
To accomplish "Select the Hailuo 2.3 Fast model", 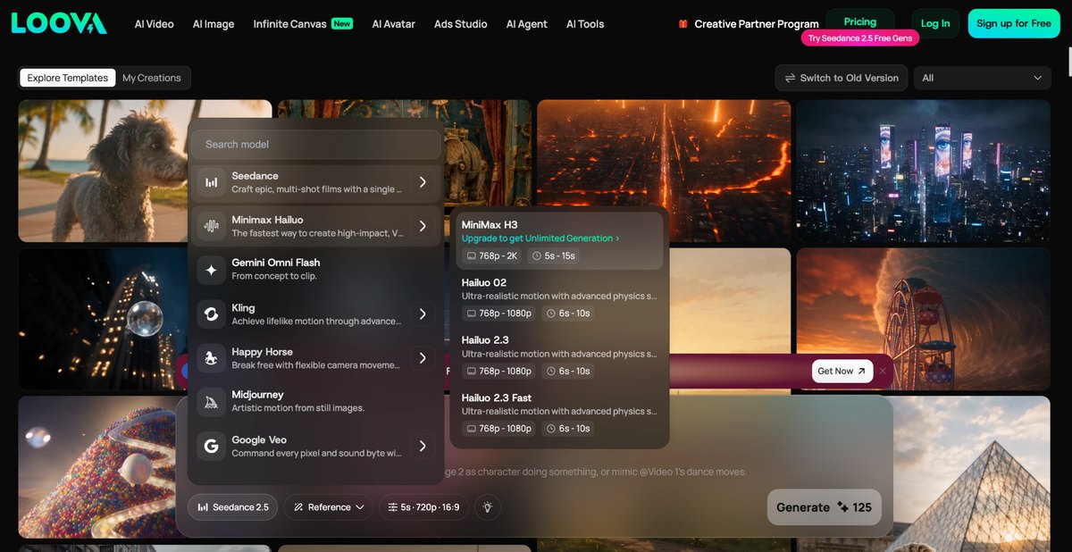I will [x=558, y=414].
